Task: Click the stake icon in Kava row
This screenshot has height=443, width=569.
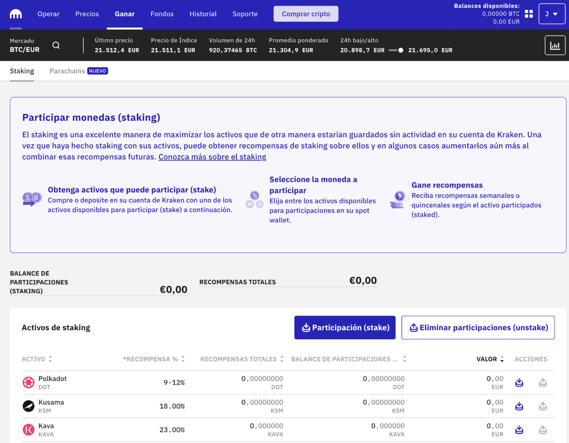Action: click(x=519, y=430)
